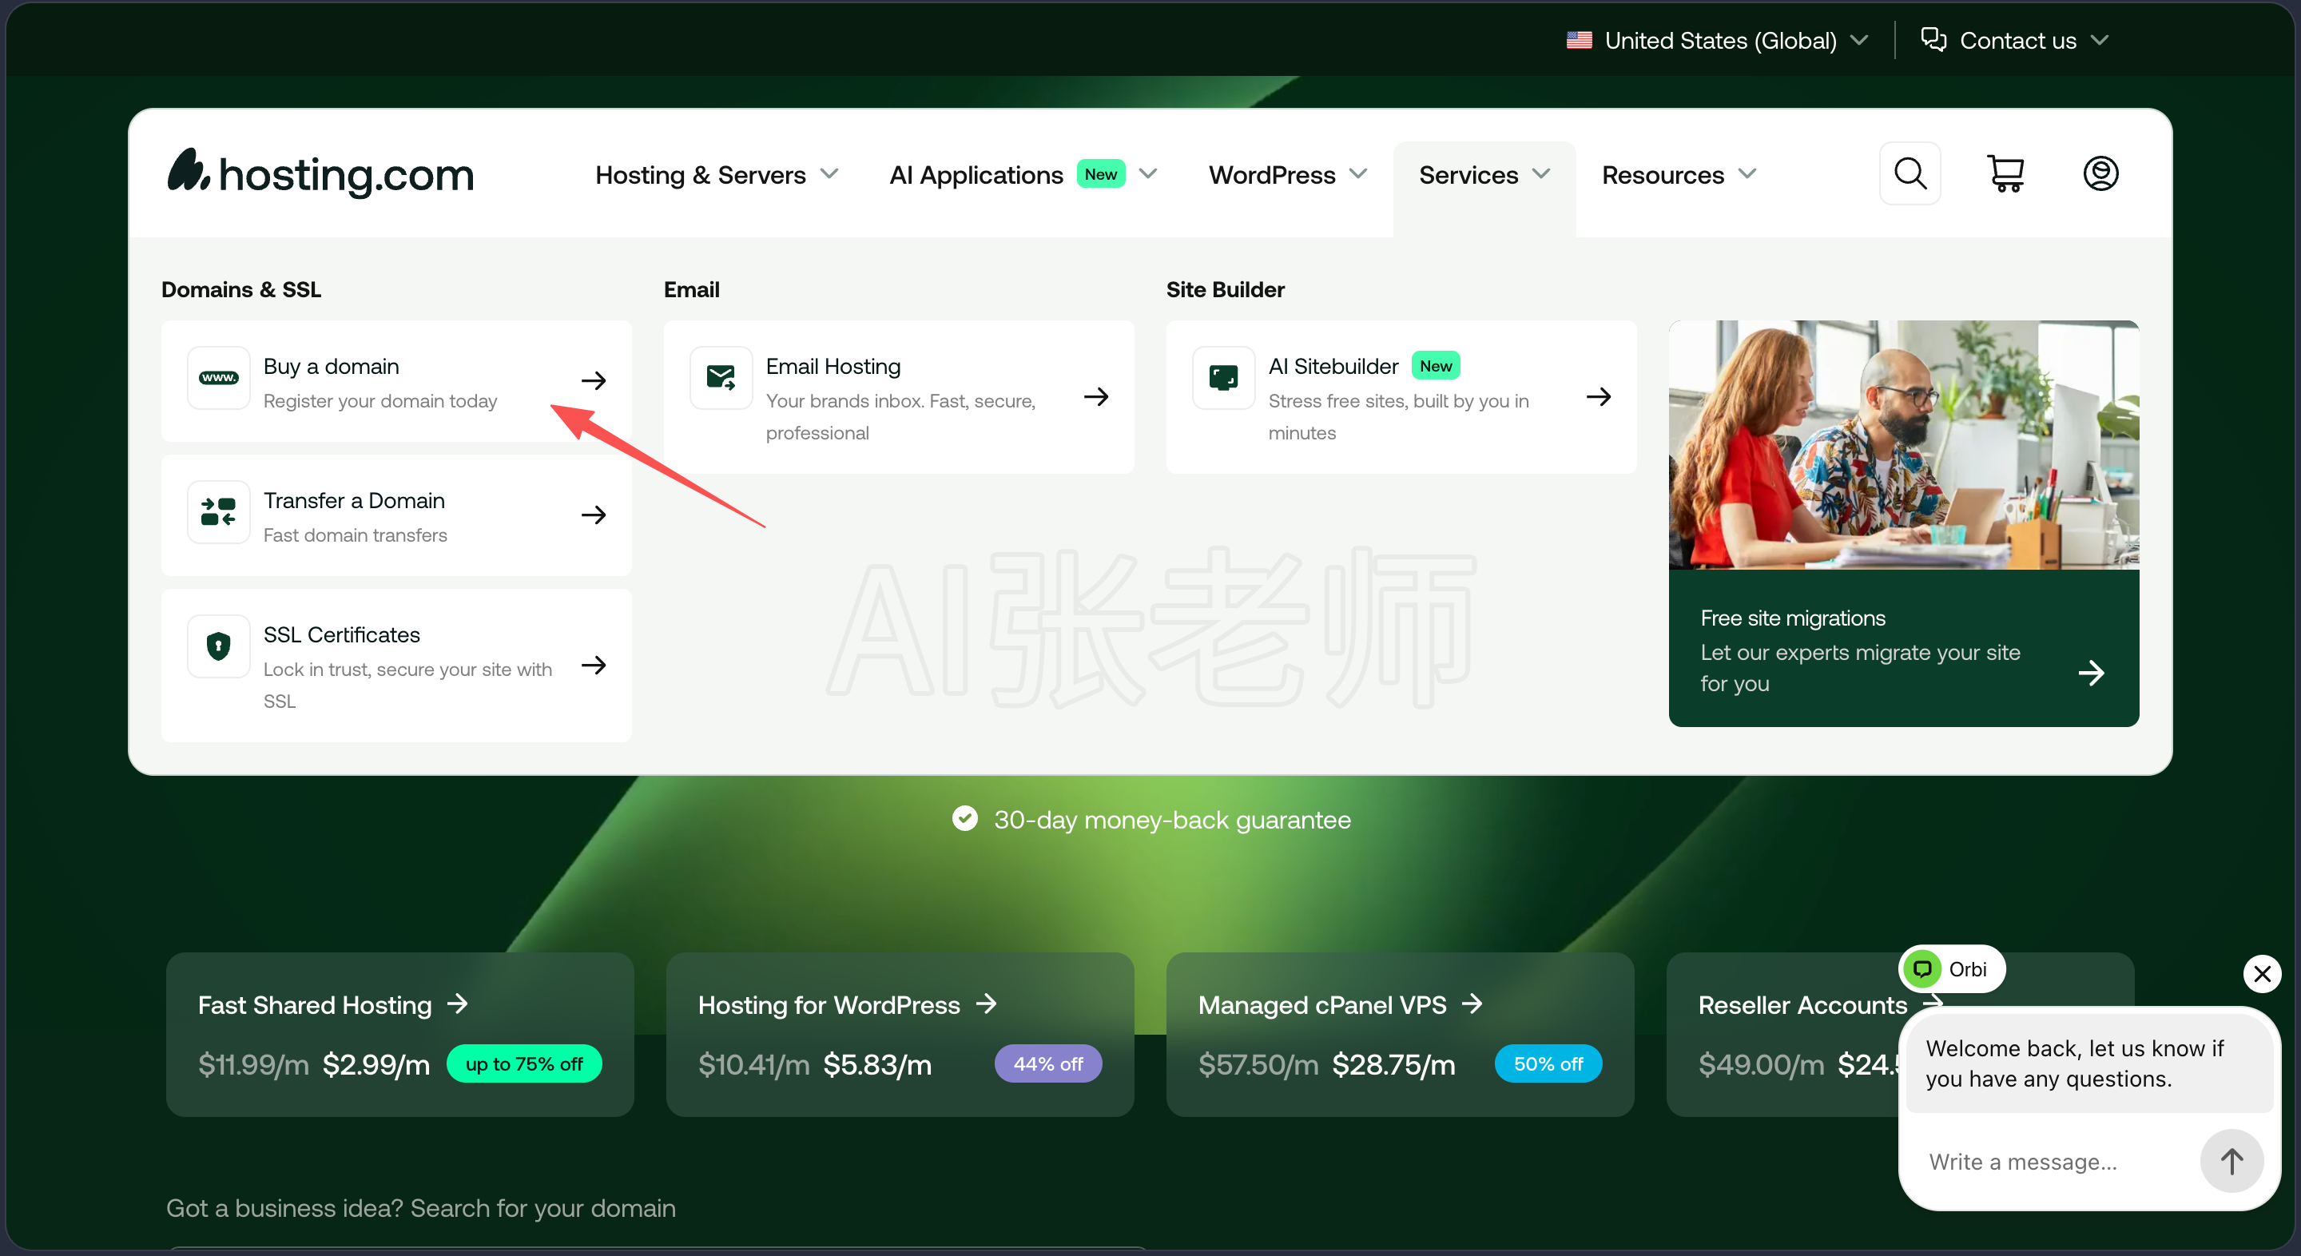Open the Email Hosting link
2301x1256 pixels.
899,398
